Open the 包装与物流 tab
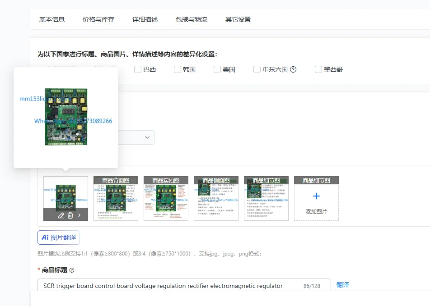 click(x=192, y=19)
